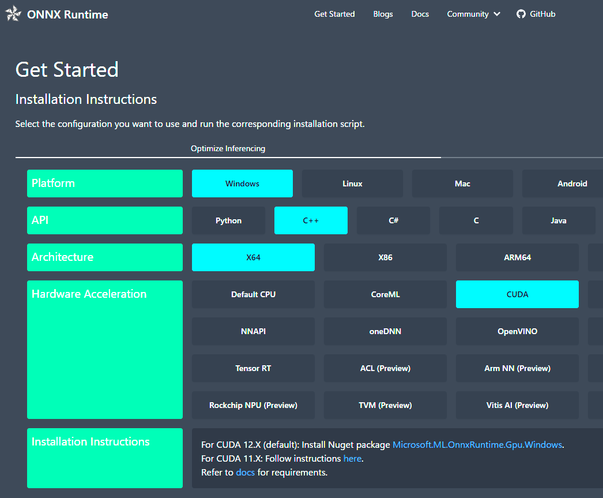Viewport: 603px width, 498px height.
Task: Select NNAPI acceleration
Action: (253, 331)
